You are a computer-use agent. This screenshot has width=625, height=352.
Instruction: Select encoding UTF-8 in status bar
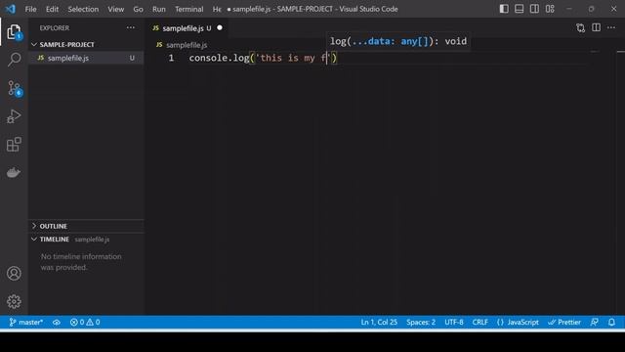pyautogui.click(x=454, y=322)
